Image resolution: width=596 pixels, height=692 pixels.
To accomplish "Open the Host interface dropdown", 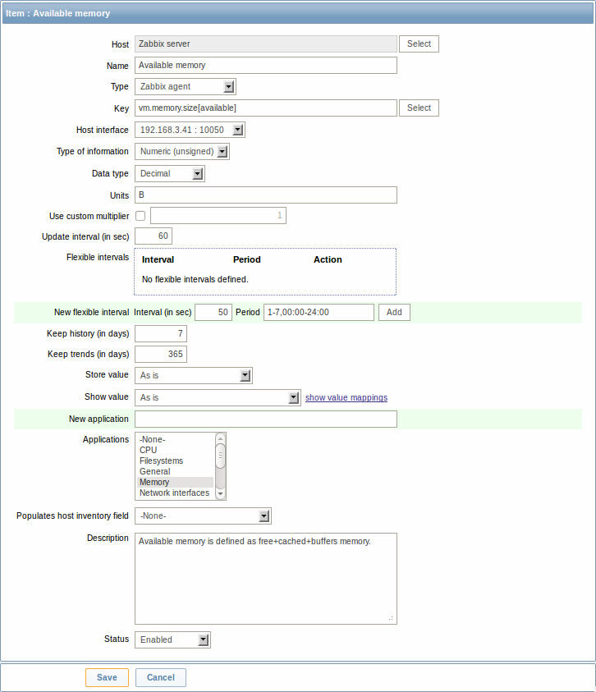I will (x=190, y=130).
